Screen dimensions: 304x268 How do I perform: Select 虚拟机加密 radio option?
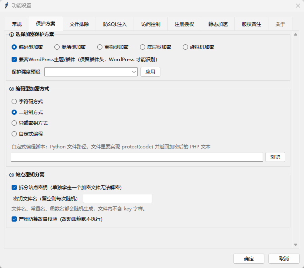pyautogui.click(x=198, y=47)
